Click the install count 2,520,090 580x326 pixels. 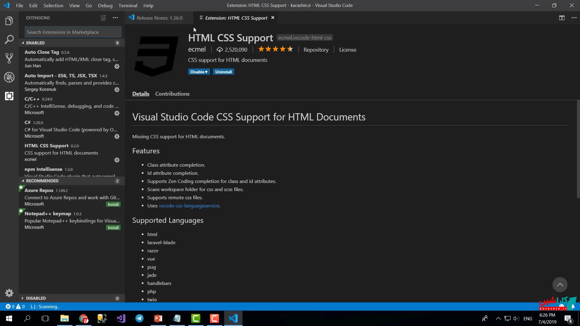click(232, 50)
